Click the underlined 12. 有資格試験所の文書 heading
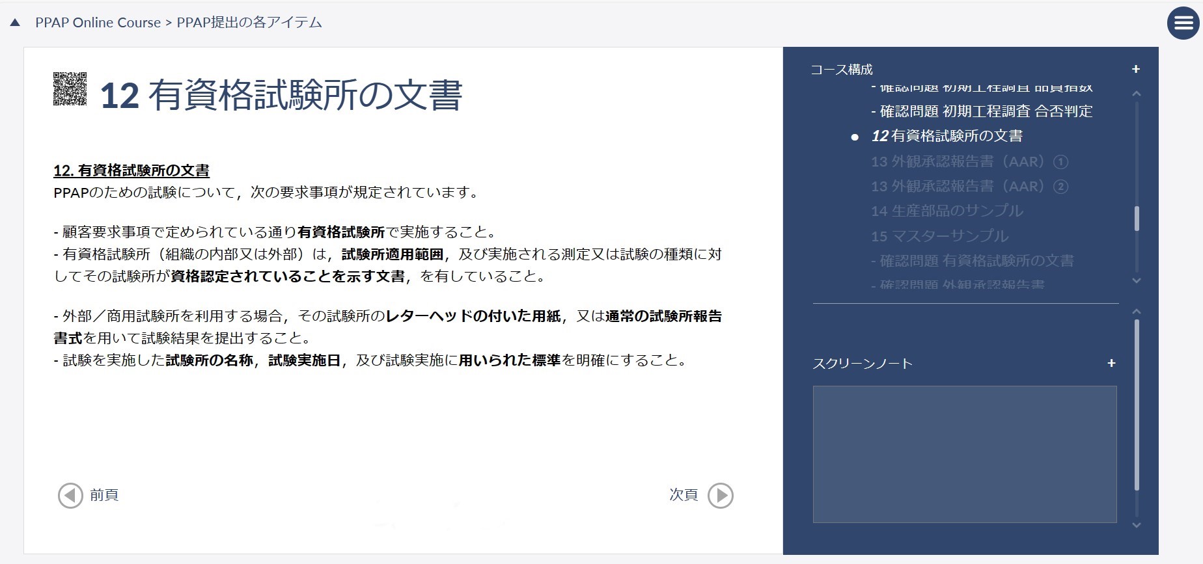The height and width of the screenshot is (564, 1203). [131, 170]
